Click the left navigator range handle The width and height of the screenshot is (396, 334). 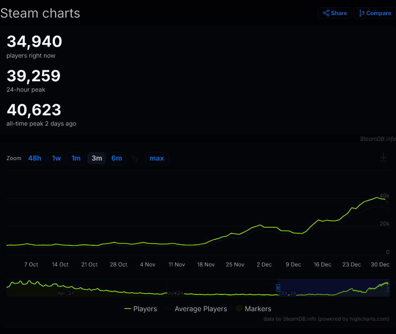tap(278, 287)
